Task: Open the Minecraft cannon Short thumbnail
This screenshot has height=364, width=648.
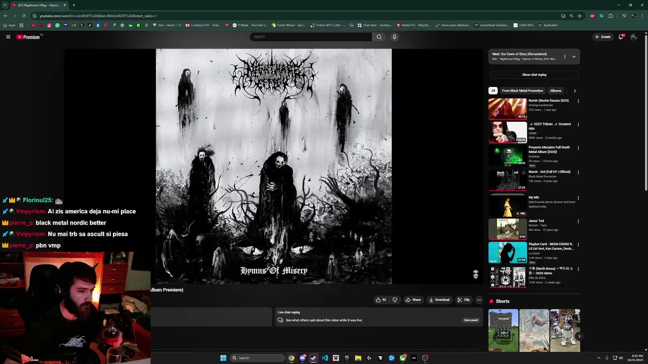Action: 503,330
